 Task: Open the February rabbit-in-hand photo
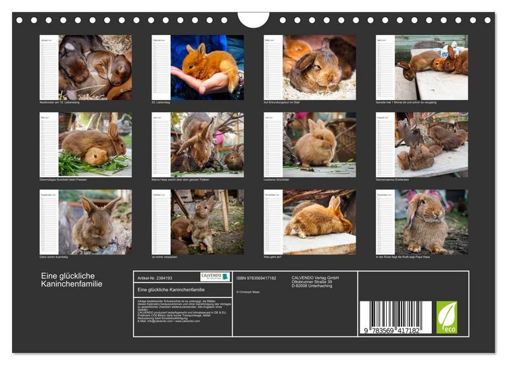click(208, 67)
